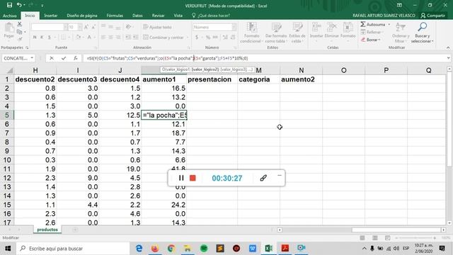Open the Archivo menu
Viewport: 453px width, 255px height.
pos(9,16)
